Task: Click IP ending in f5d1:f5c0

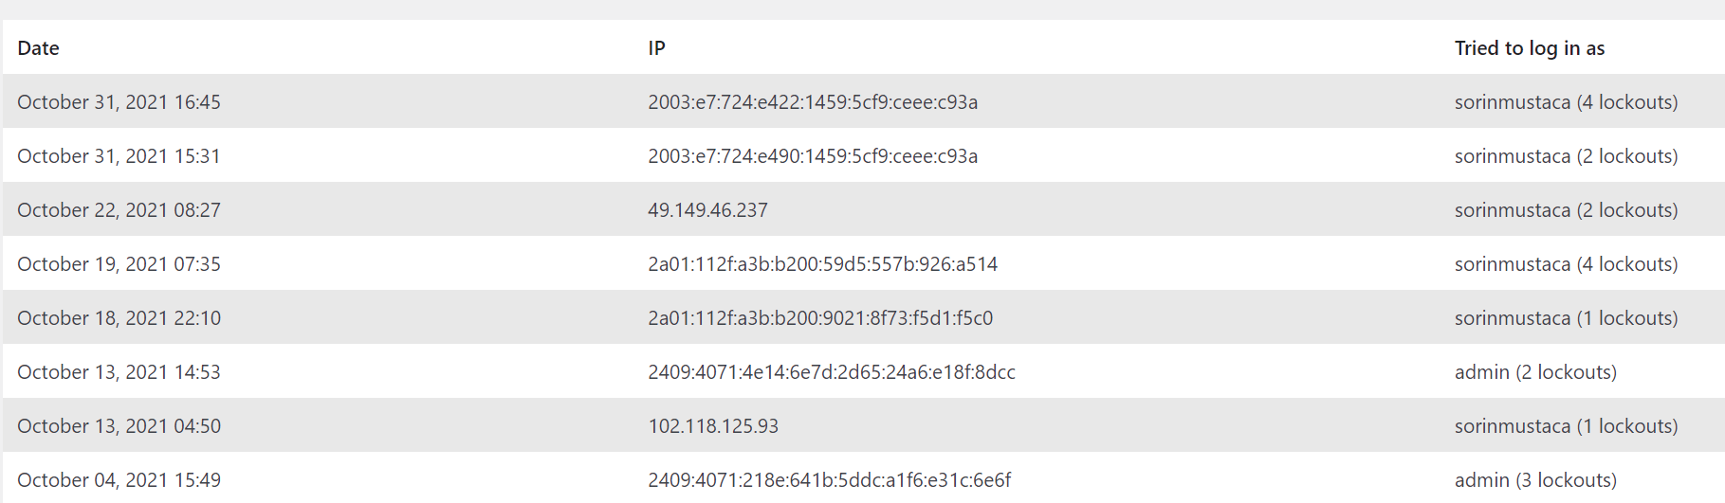Action: click(x=820, y=318)
